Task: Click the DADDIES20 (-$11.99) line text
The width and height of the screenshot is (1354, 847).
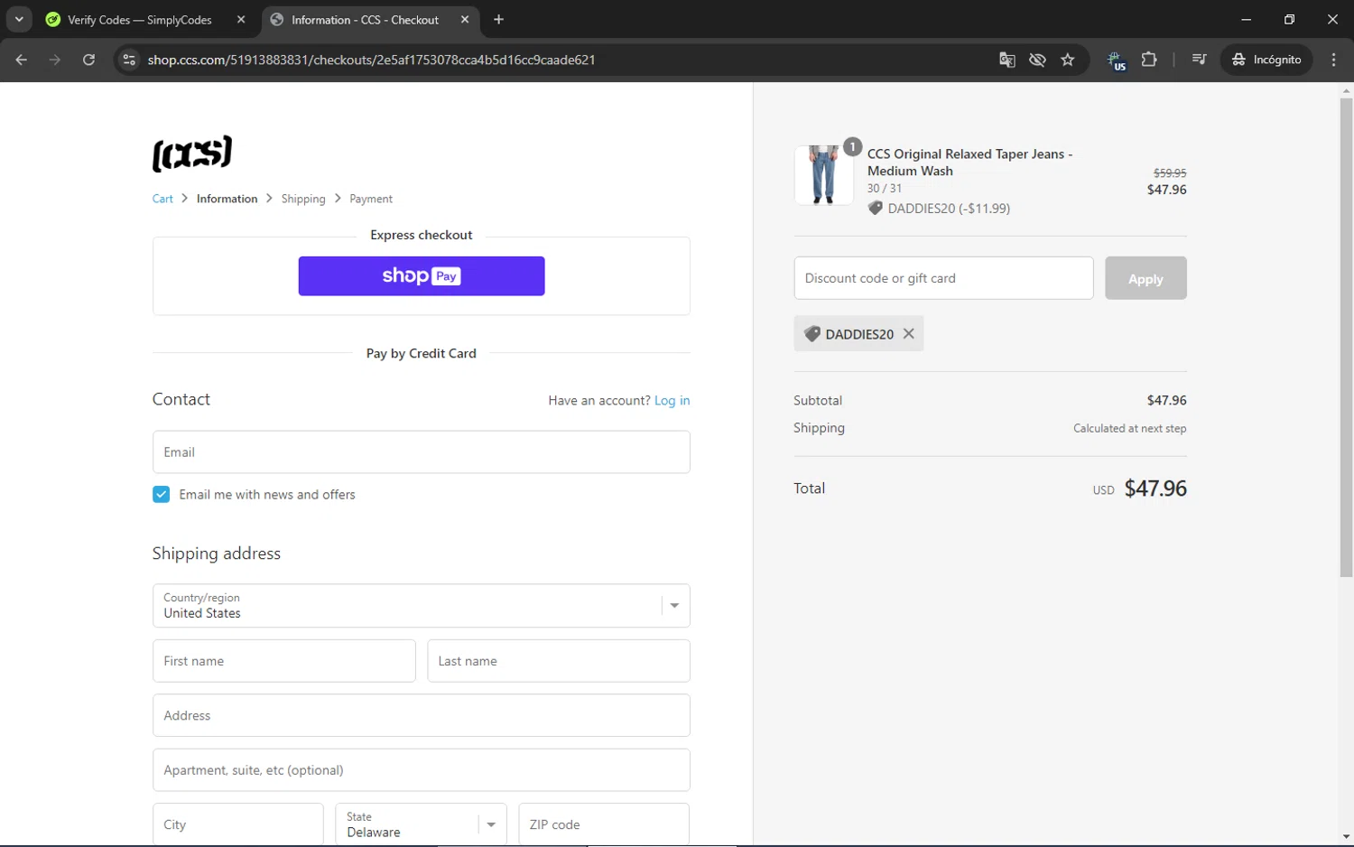Action: (x=948, y=209)
